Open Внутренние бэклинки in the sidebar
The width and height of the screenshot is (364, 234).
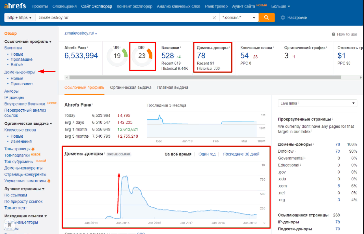coord(25,104)
